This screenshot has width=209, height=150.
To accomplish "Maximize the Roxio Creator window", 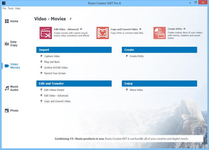I will click(x=196, y=3).
